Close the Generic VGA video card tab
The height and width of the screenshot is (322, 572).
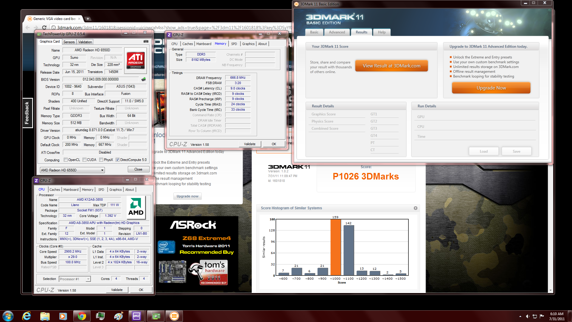pos(79,19)
